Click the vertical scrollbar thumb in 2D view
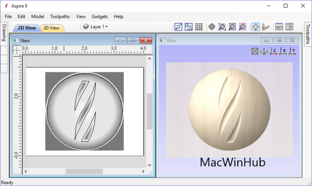312x186 pixels. pyautogui.click(x=150, y=112)
